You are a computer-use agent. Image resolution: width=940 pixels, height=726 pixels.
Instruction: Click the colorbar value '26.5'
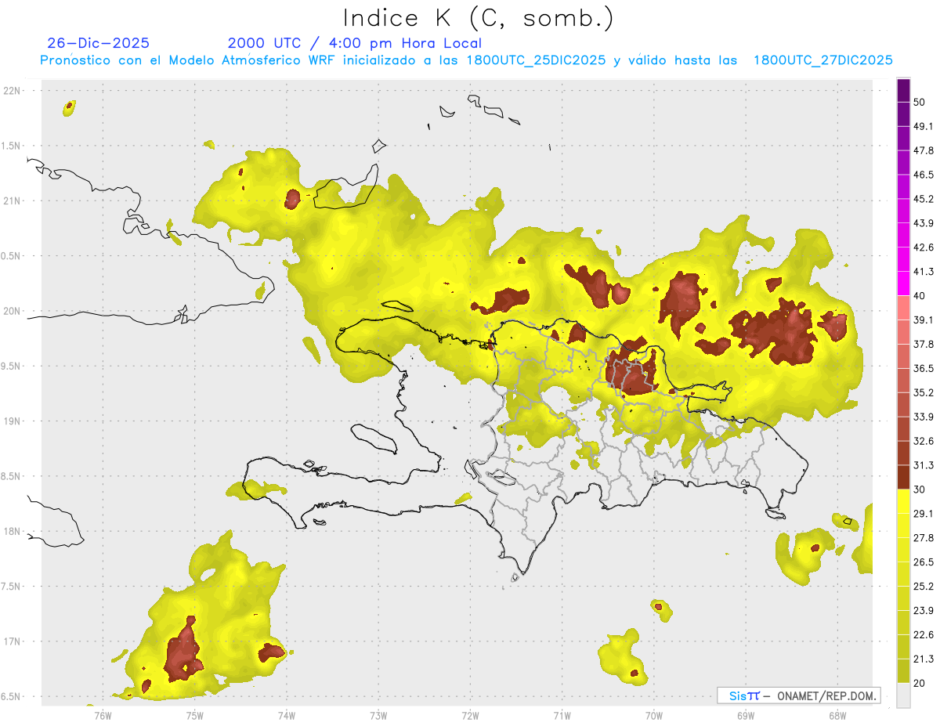[x=924, y=563]
